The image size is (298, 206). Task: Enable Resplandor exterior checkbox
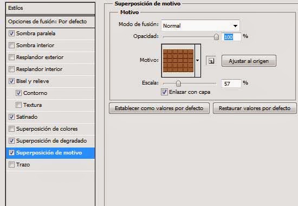click(x=11, y=57)
